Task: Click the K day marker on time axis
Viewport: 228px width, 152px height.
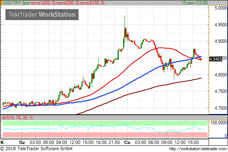Action: coord(2,142)
